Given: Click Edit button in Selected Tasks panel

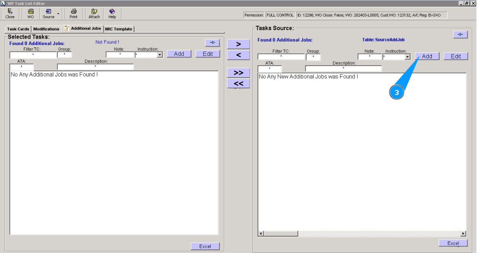Looking at the screenshot, I should (x=208, y=53).
